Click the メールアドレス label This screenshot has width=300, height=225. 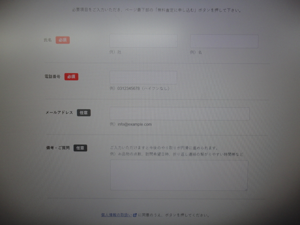(60, 112)
